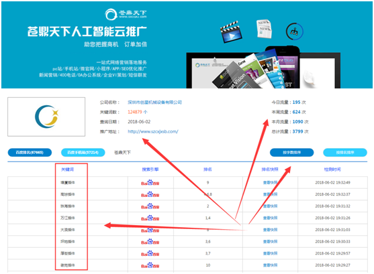The width and height of the screenshot is (374, 274).
Task: Click the 排名 column header
Action: click(207, 169)
